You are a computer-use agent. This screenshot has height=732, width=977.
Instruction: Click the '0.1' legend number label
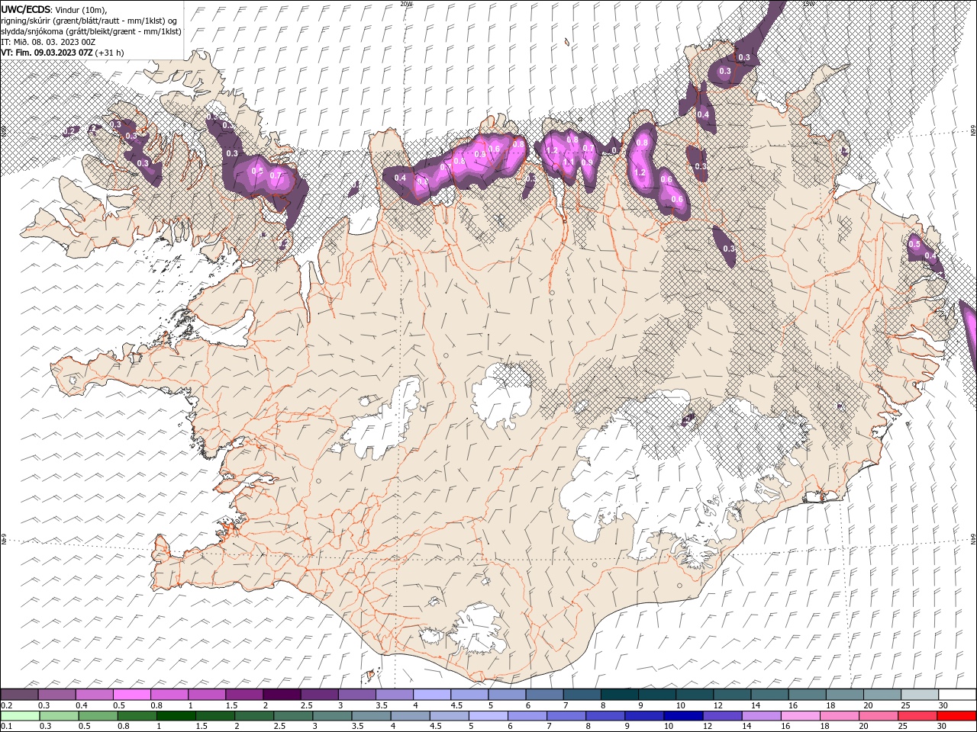5,727
